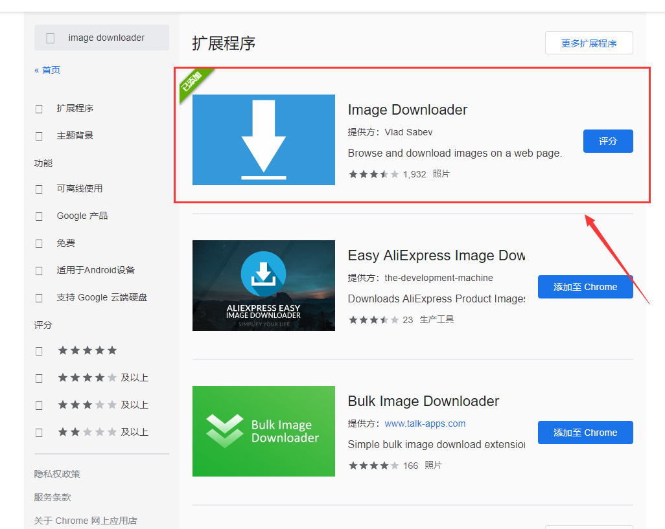The image size is (665, 529).
Task: Open the 隐私权政策 link
Action: point(51,473)
